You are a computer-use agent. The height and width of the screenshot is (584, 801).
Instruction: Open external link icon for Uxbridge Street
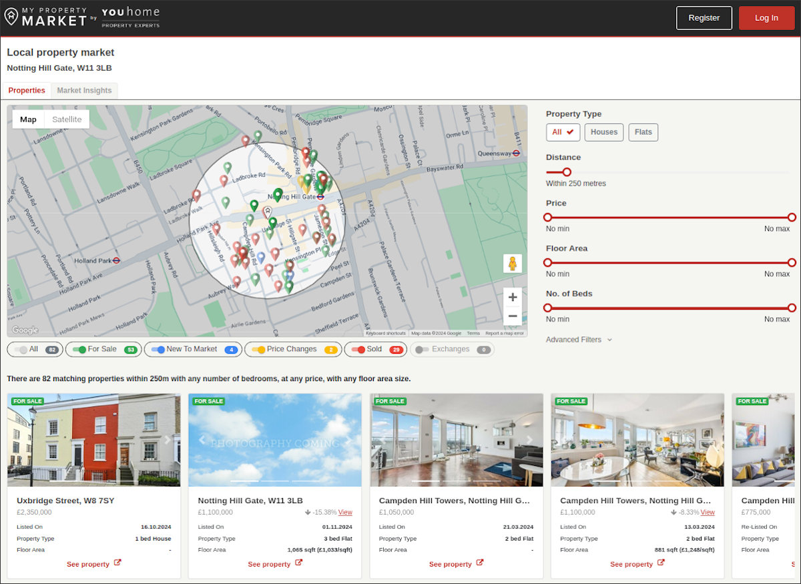[x=118, y=563]
